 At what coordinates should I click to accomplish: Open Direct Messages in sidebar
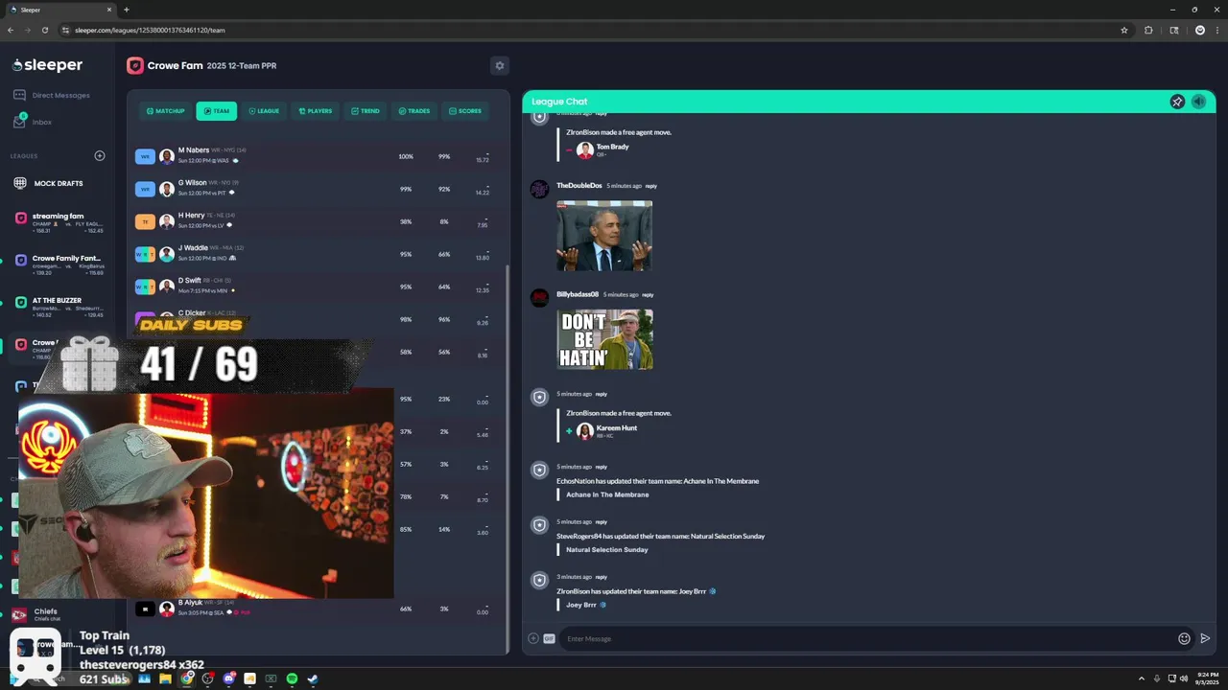(52, 95)
